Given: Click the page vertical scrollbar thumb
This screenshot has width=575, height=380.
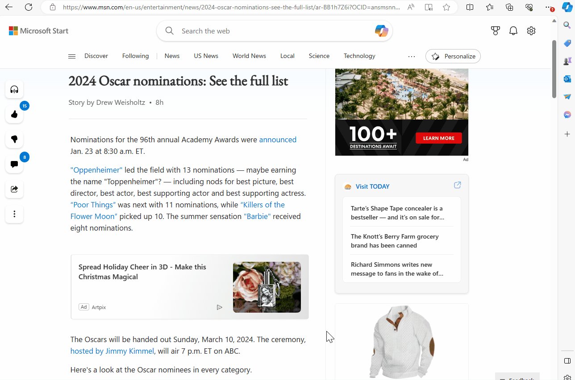Looking at the screenshot, I should click(x=554, y=69).
